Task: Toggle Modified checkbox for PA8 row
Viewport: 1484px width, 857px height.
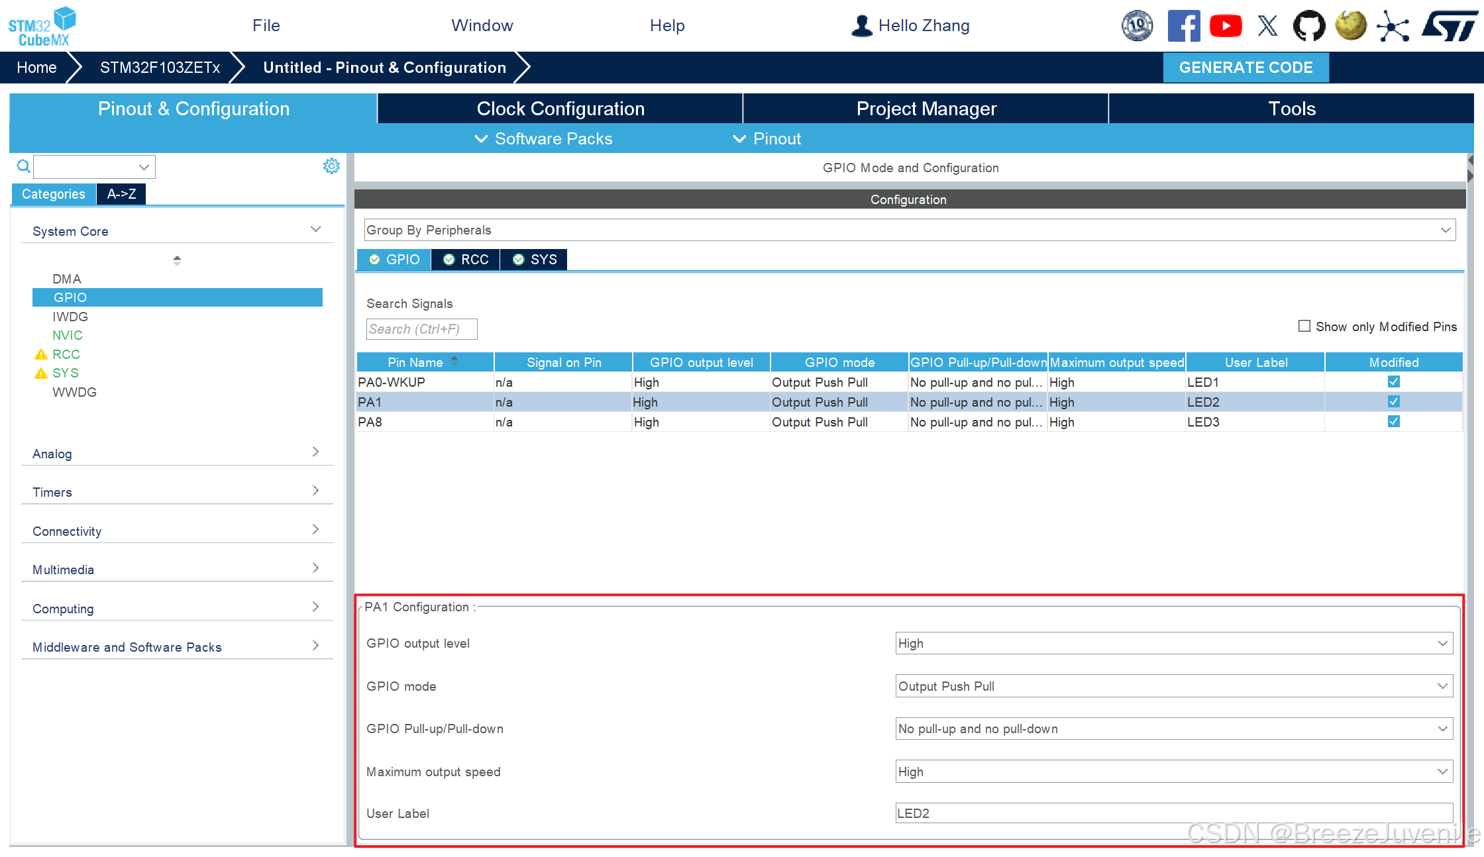Action: [1393, 422]
